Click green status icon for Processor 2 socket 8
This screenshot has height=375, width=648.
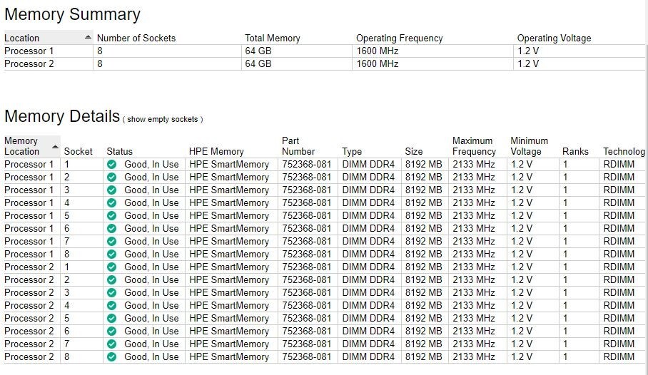111,356
